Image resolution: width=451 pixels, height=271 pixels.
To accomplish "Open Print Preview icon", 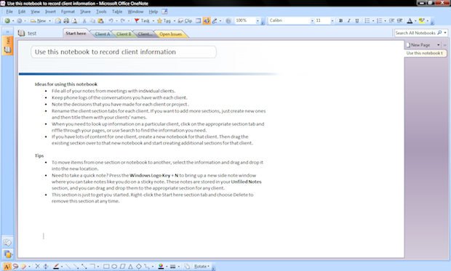I will pyautogui.click(x=74, y=20).
